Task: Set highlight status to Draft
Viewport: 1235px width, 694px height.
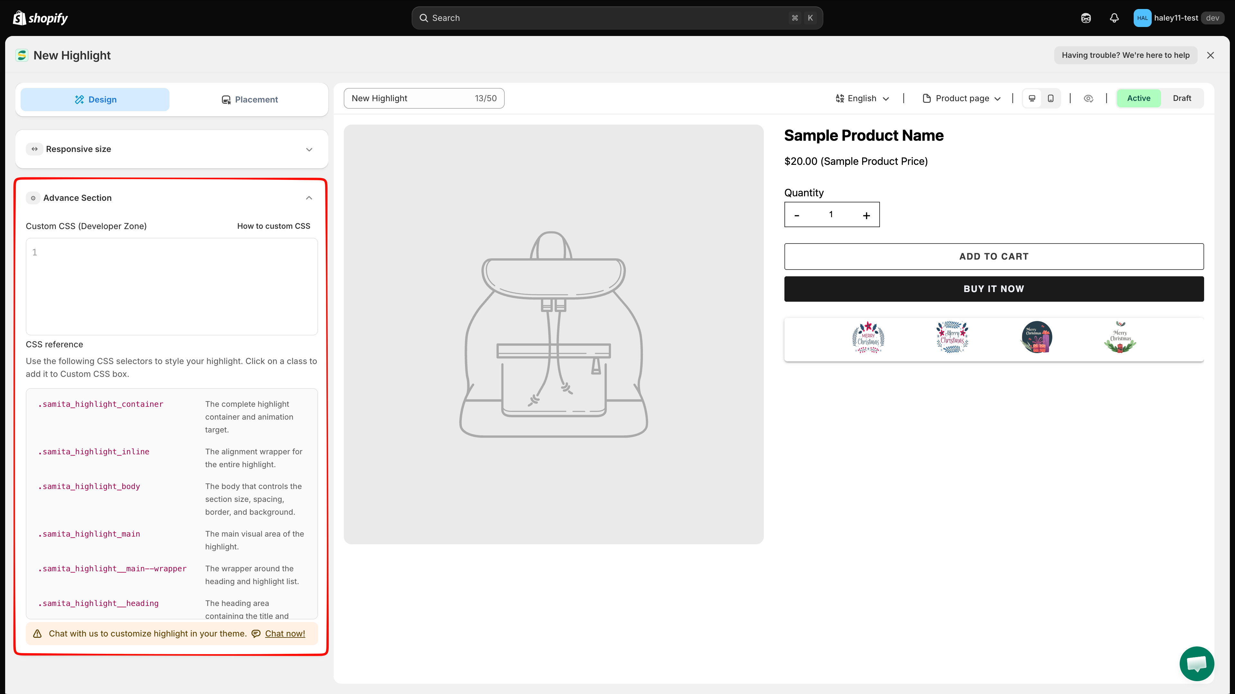Action: (1182, 98)
